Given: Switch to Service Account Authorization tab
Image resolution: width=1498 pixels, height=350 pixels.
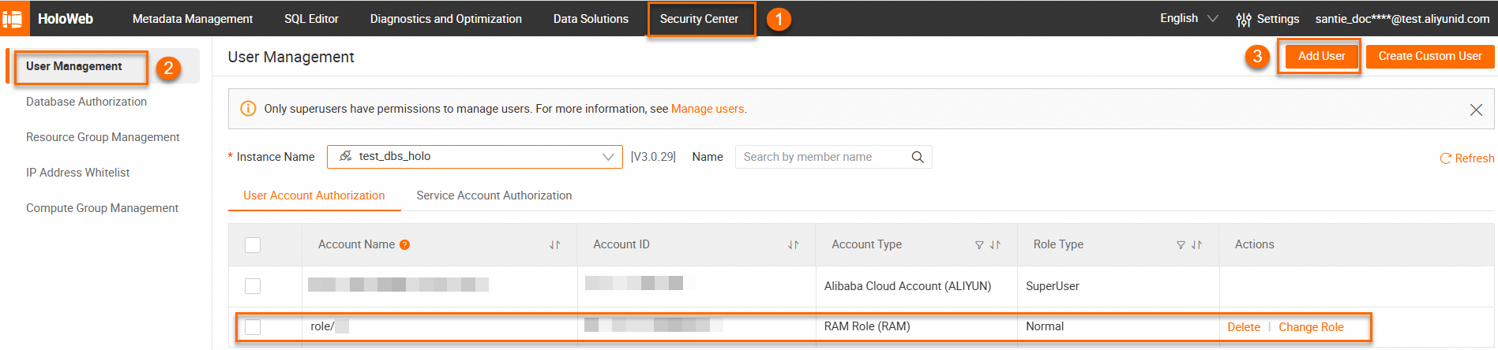Looking at the screenshot, I should click(x=494, y=195).
